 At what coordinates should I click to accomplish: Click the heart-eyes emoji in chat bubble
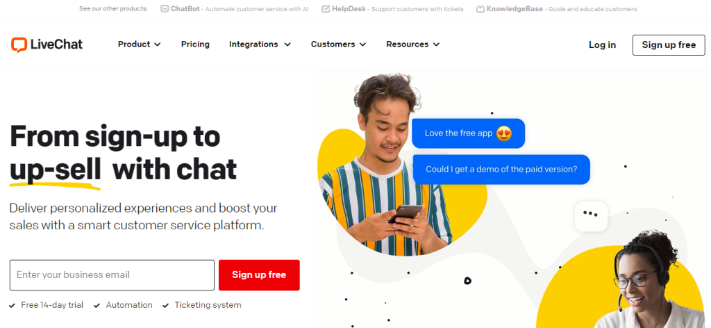pos(504,133)
